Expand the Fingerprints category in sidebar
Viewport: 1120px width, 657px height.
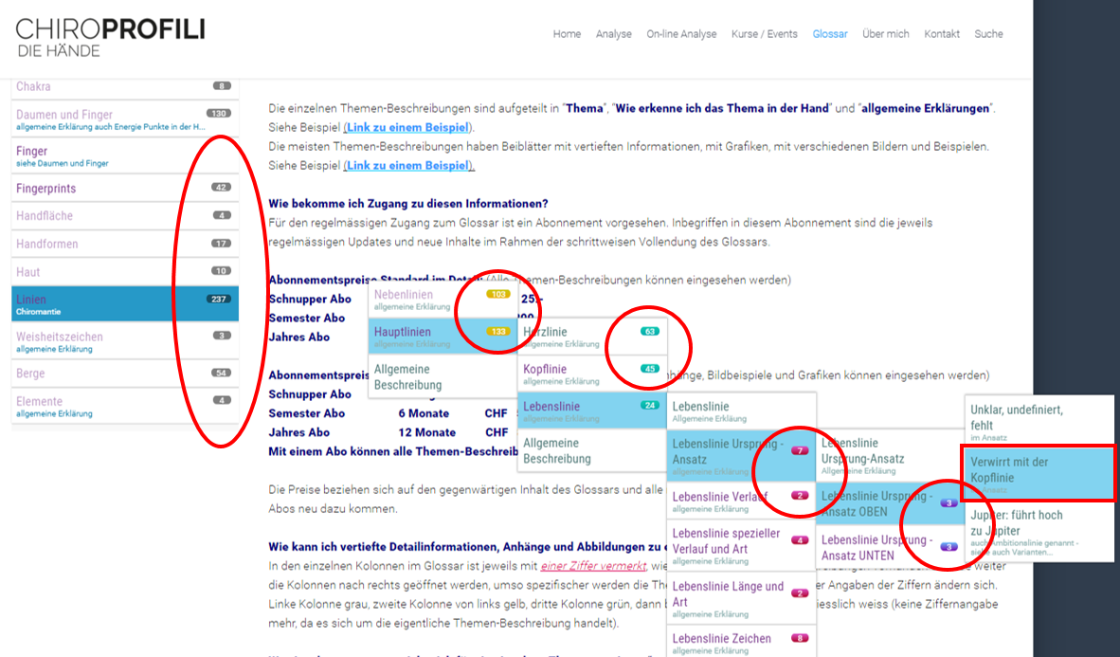click(45, 189)
